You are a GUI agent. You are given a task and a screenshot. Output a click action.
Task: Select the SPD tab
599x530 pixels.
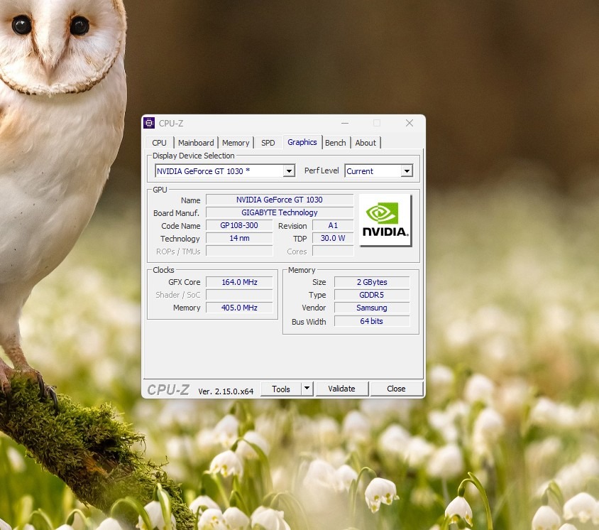pos(268,143)
